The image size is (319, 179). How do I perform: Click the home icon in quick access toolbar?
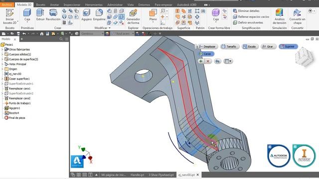(42, 34)
